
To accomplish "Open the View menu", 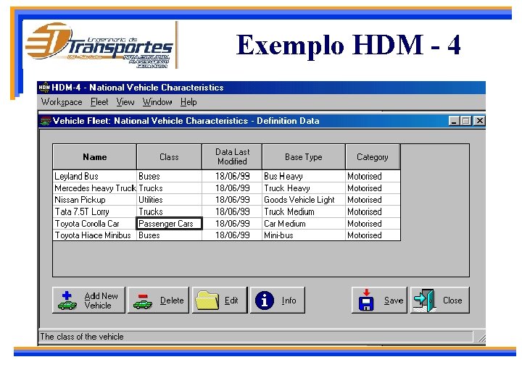I will 125,102.
